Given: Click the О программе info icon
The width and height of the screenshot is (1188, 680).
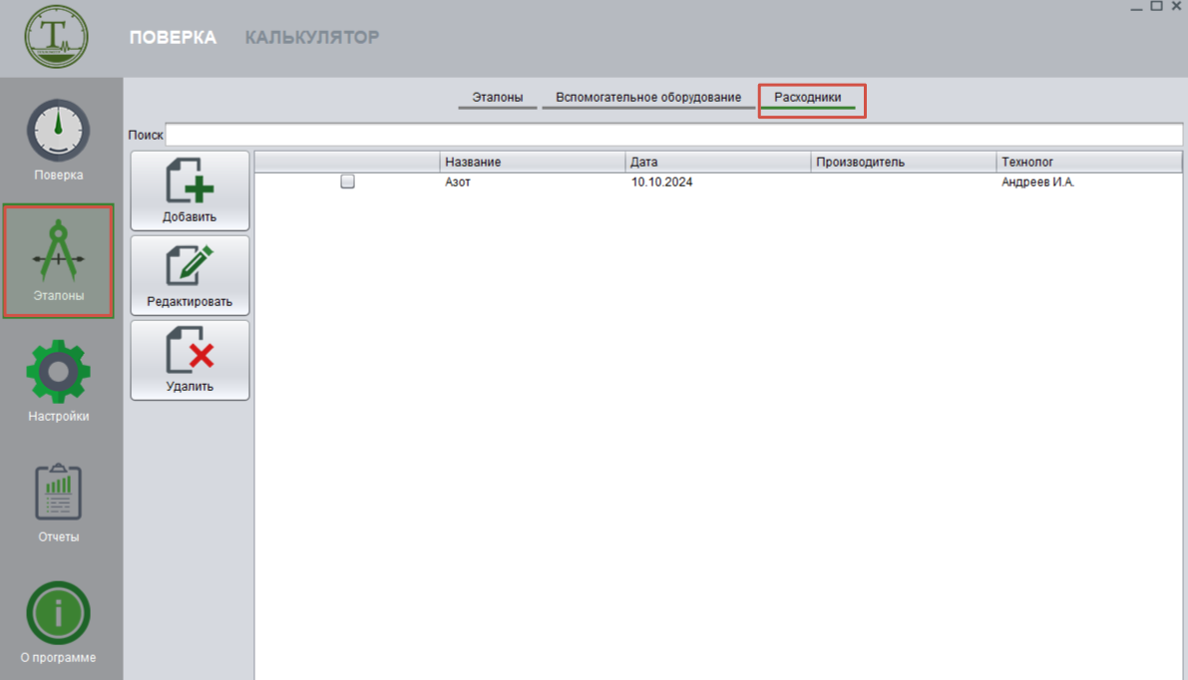Looking at the screenshot, I should point(58,613).
